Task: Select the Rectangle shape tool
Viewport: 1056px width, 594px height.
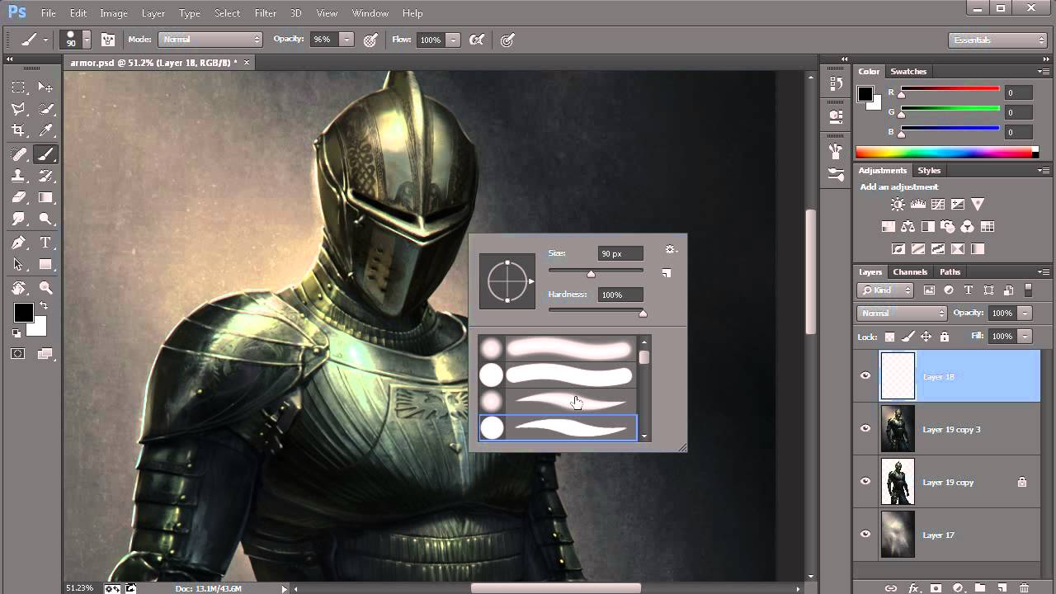Action: (46, 265)
